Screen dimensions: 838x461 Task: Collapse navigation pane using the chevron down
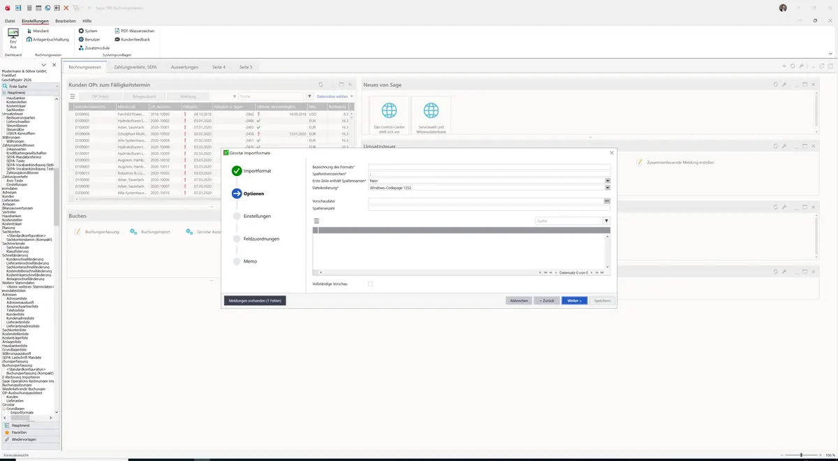[44, 65]
